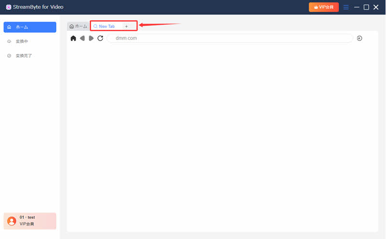Close the StreamByte window
This screenshot has width=386, height=239.
376,7
